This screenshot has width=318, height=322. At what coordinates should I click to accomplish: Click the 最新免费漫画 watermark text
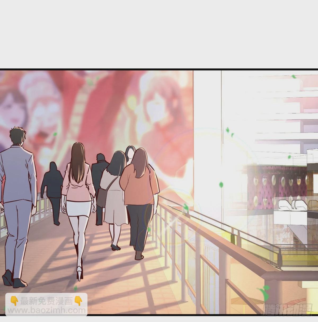coord(46,300)
